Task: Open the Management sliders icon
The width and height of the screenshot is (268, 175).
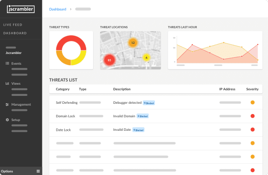Action: coord(7,104)
